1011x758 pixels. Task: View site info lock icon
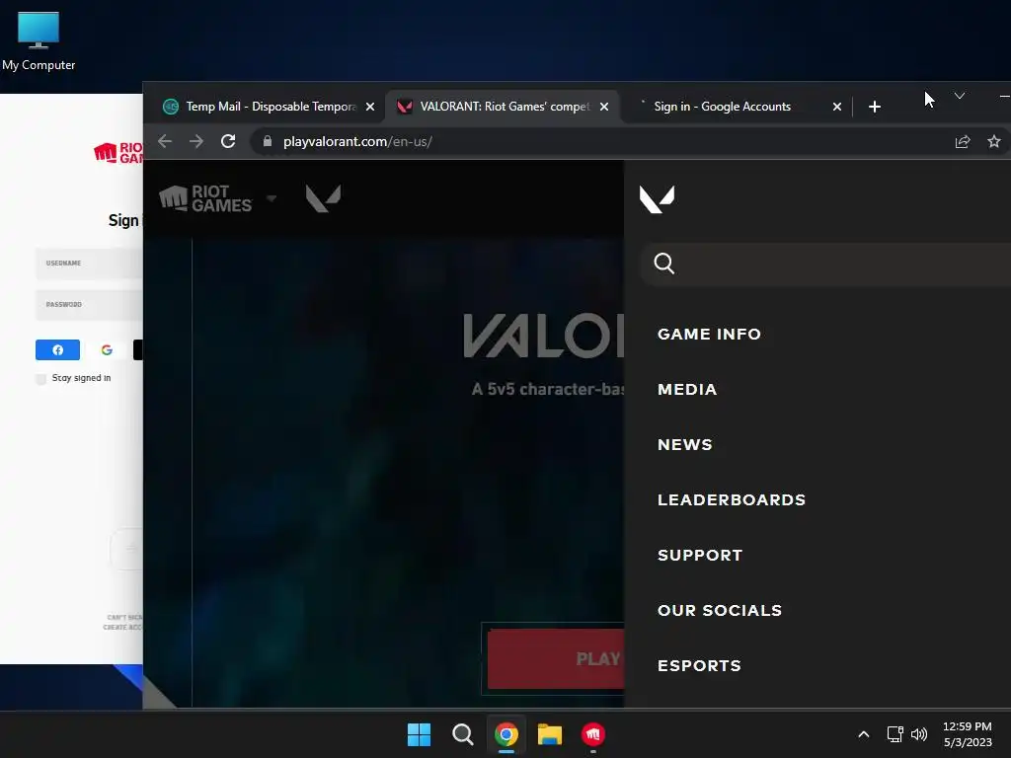point(267,141)
